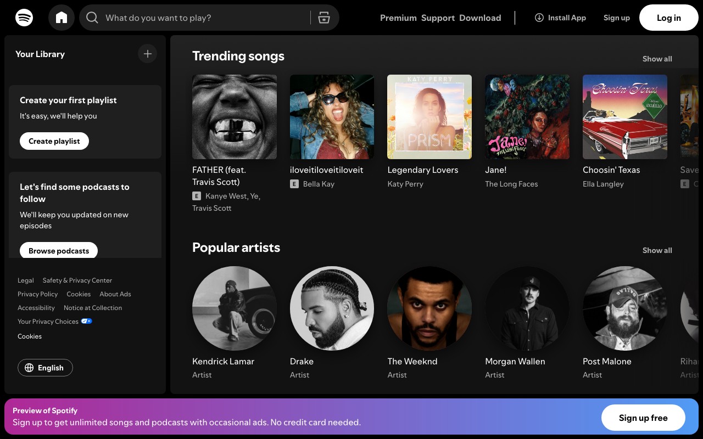Screen dimensions: 703x439
Task: Open the Browse icon next to search bar
Action: point(324,18)
